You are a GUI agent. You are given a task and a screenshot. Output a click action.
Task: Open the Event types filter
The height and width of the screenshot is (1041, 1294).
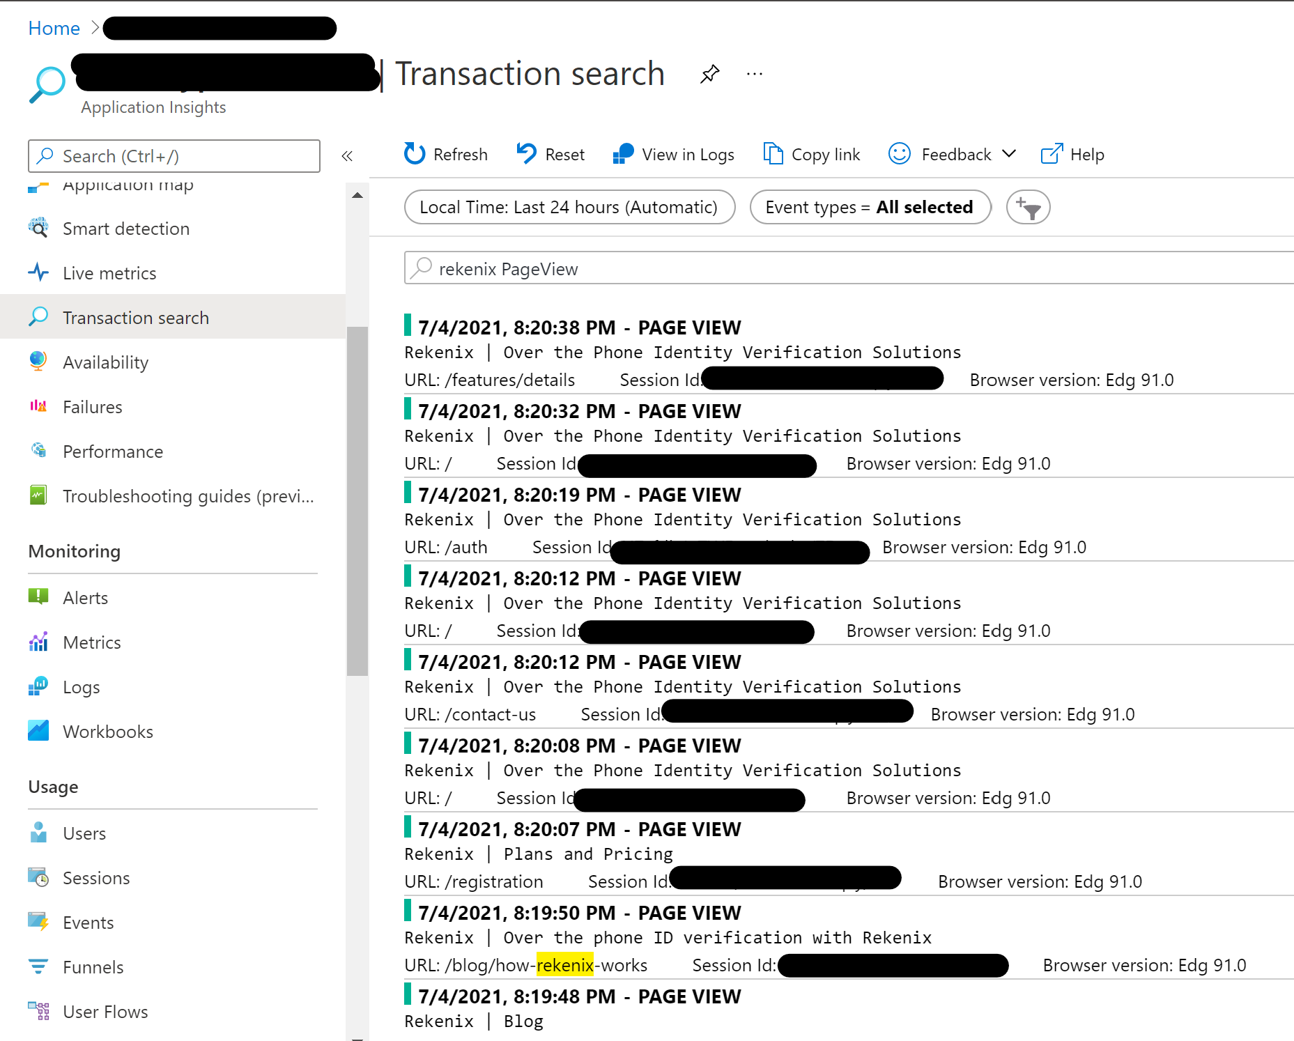(x=870, y=208)
